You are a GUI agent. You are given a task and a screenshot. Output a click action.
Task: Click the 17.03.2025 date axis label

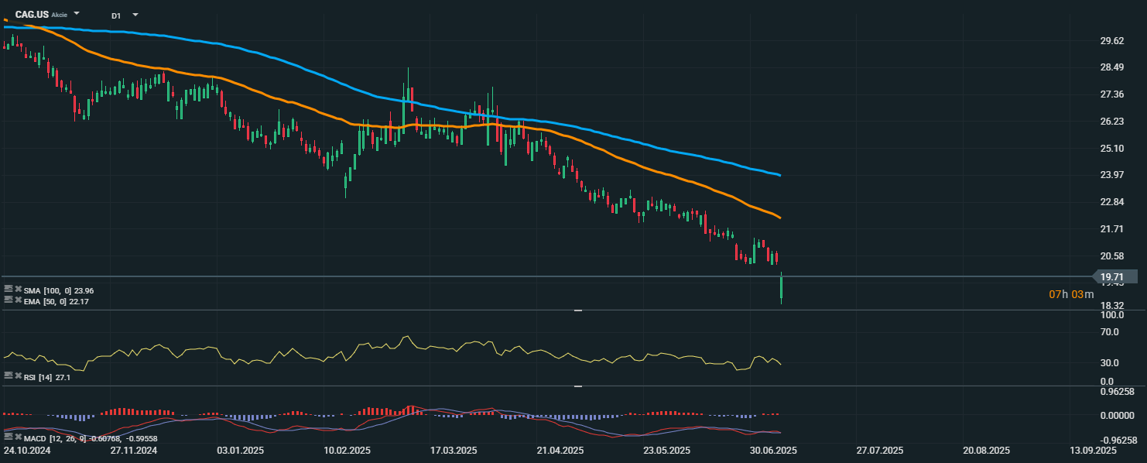(453, 450)
